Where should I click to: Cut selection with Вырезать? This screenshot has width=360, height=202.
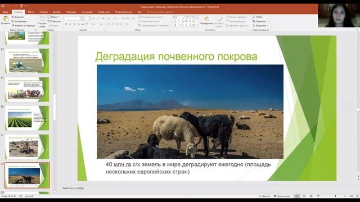[x=18, y=17]
